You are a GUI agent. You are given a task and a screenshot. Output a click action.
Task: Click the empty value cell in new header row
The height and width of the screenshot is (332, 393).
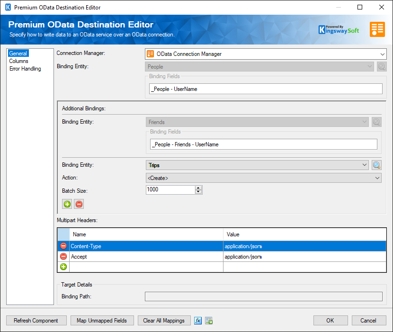tap(304, 267)
